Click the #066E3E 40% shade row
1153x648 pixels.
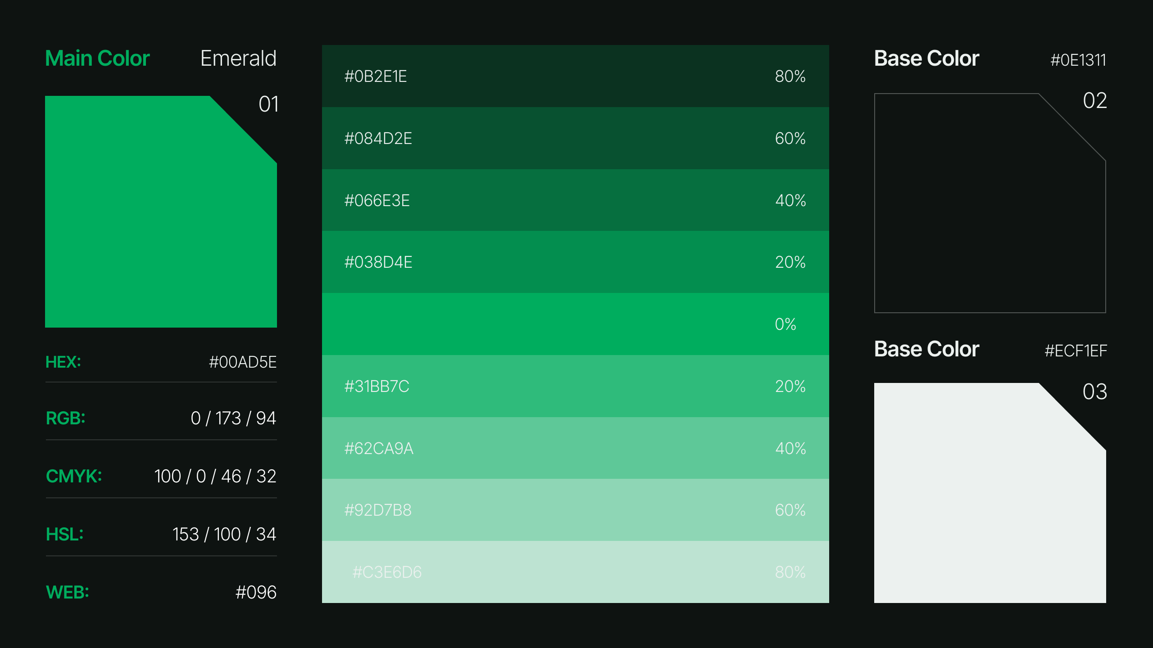tap(575, 200)
